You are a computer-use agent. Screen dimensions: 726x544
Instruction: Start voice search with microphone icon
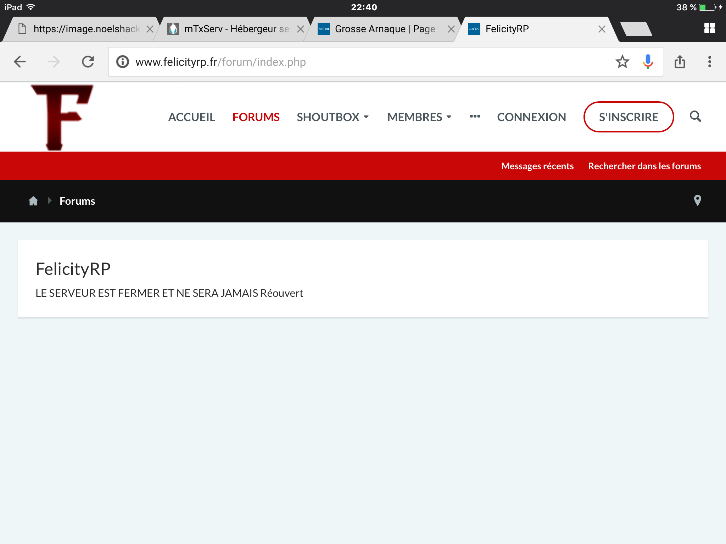[x=648, y=62]
